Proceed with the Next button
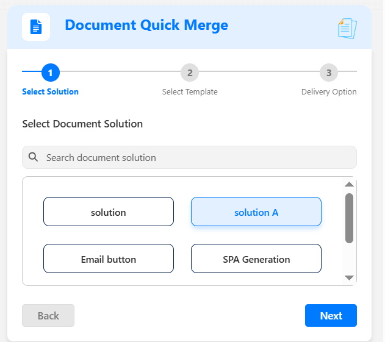Screen dimensions: 385x342 pos(331,316)
